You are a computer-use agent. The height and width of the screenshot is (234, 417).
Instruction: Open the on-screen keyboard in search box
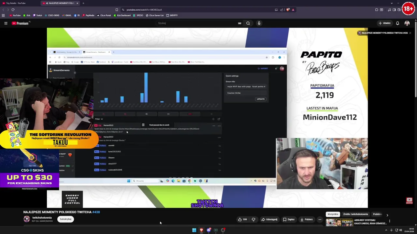click(239, 23)
